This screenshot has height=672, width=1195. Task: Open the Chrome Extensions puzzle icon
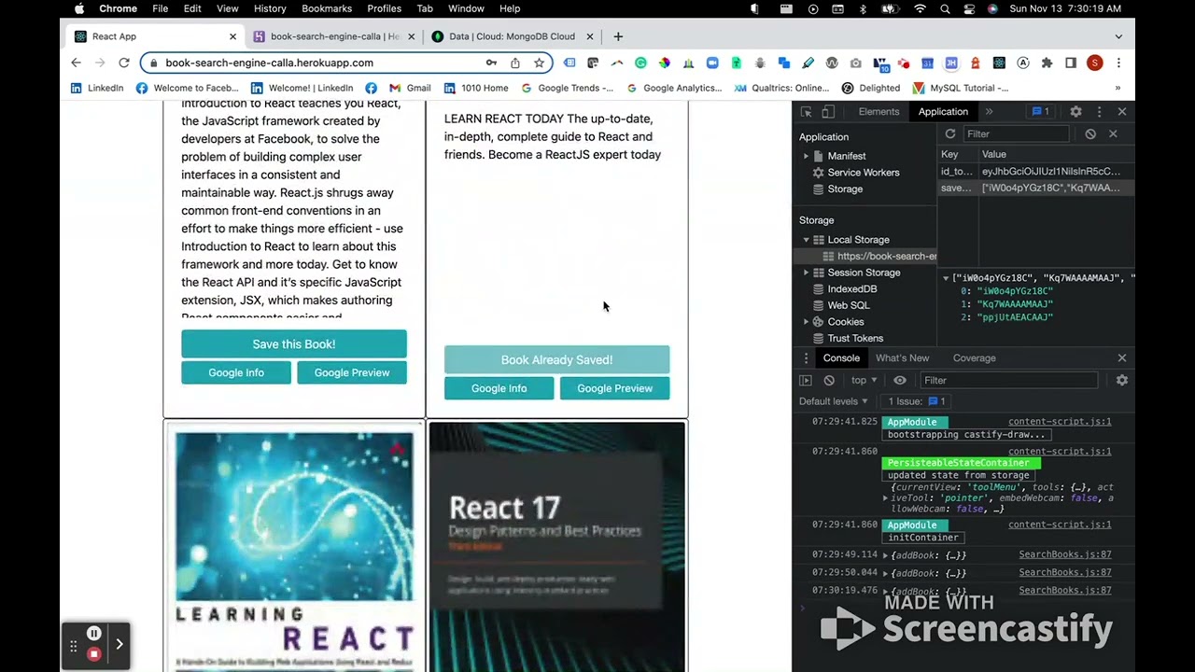(x=1047, y=63)
